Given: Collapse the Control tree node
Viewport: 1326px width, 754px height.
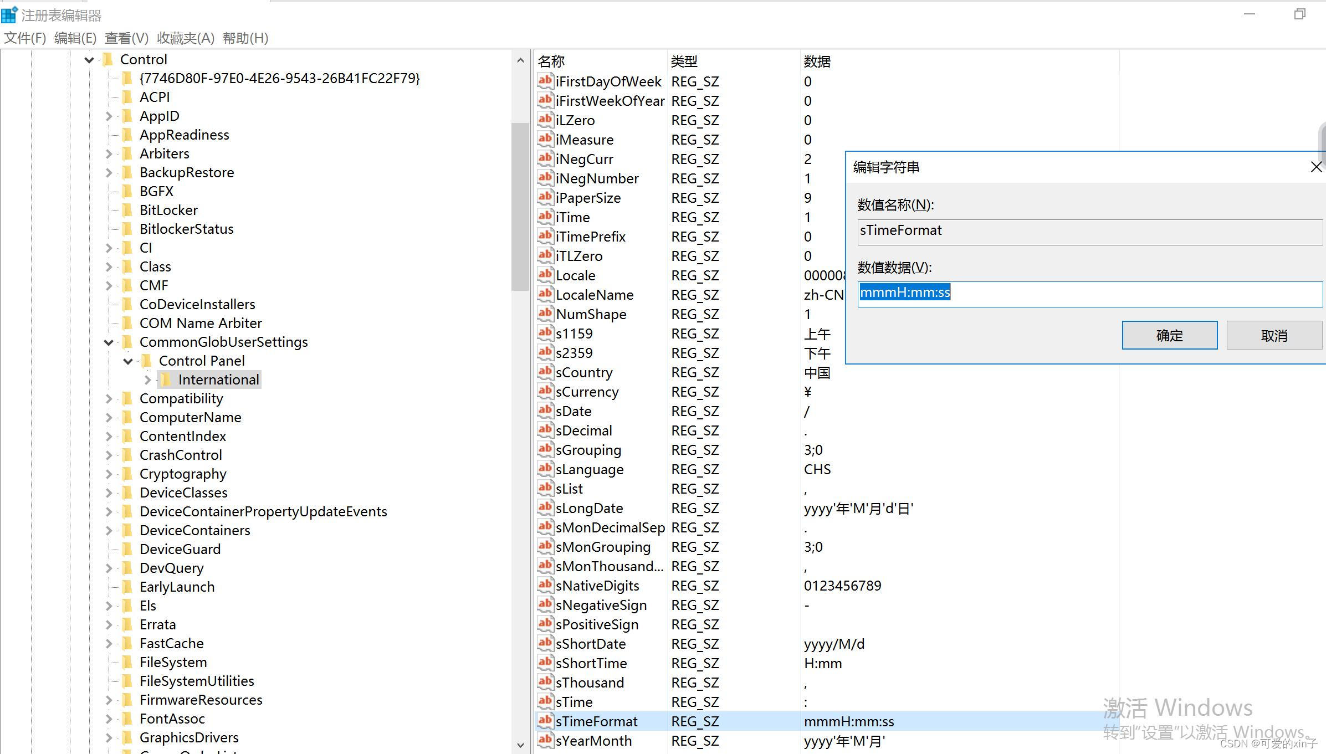Looking at the screenshot, I should point(89,60).
